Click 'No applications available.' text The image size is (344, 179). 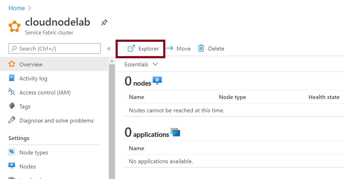[161, 161]
